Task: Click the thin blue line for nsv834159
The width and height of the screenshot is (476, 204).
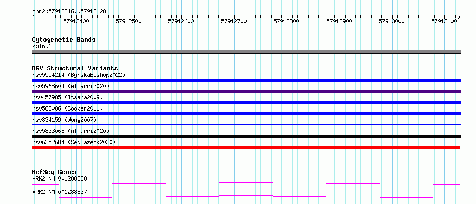Action: pos(246,124)
